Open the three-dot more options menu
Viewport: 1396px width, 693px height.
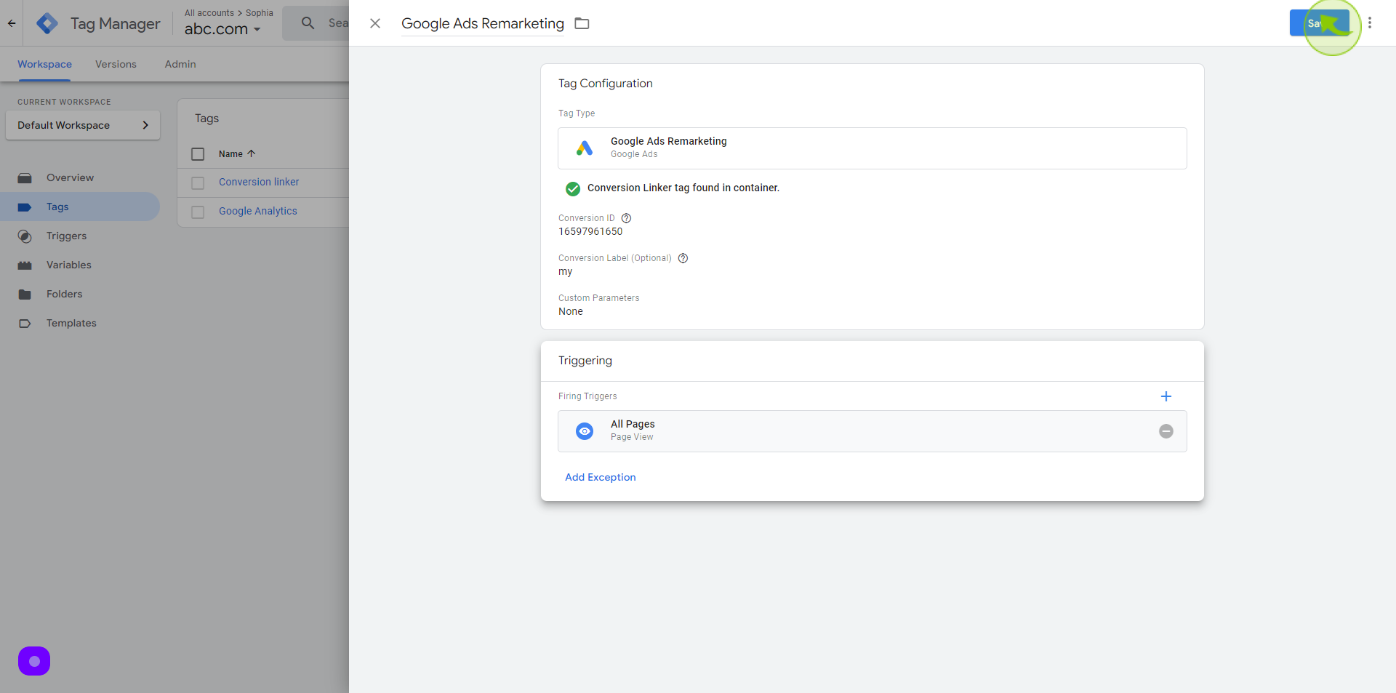(x=1370, y=23)
